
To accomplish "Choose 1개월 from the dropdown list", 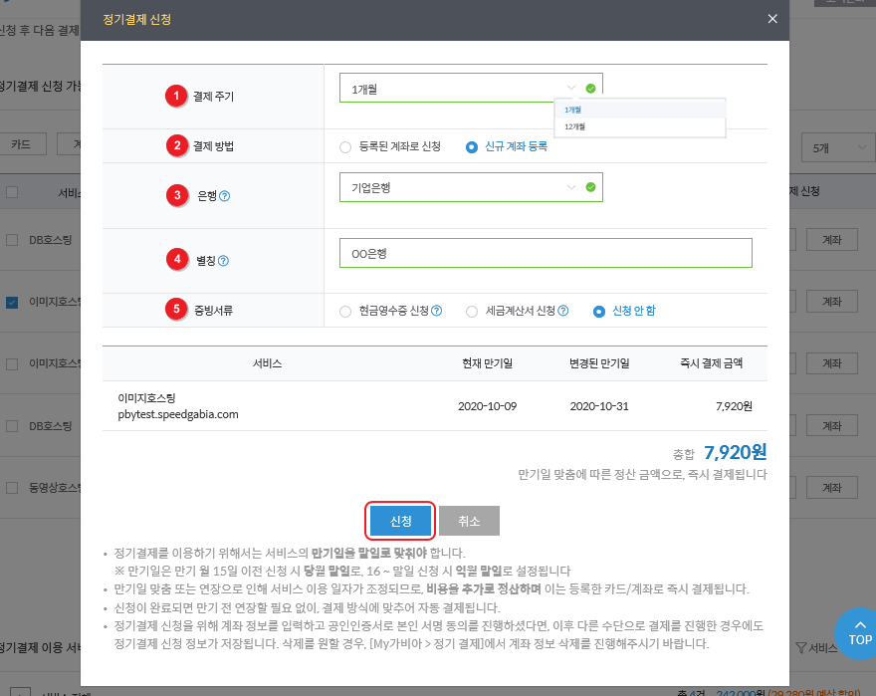I will 640,110.
